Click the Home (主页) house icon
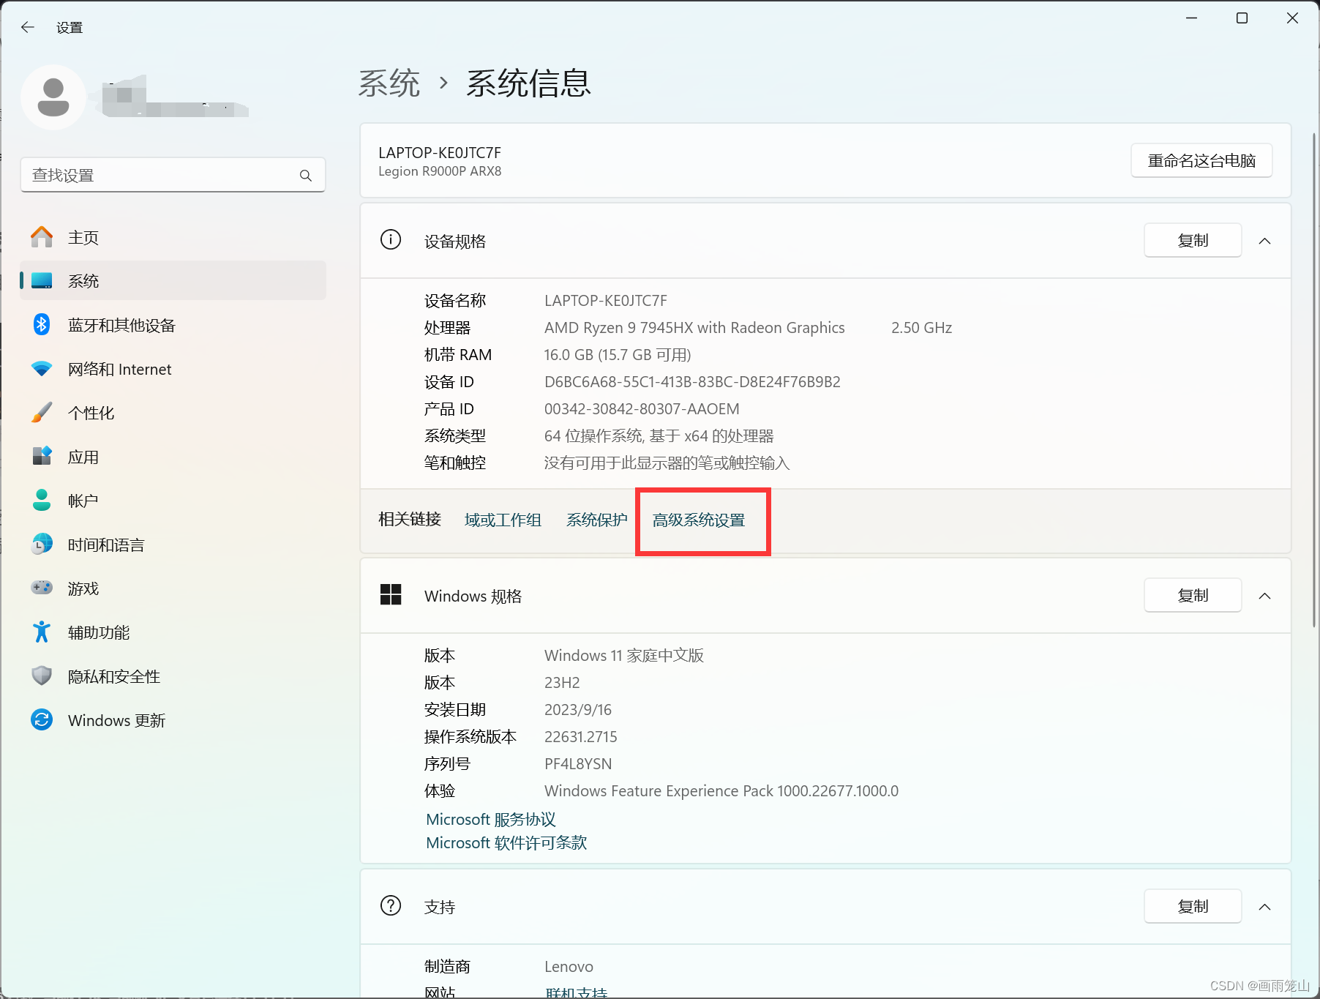Image resolution: width=1320 pixels, height=999 pixels. (42, 237)
